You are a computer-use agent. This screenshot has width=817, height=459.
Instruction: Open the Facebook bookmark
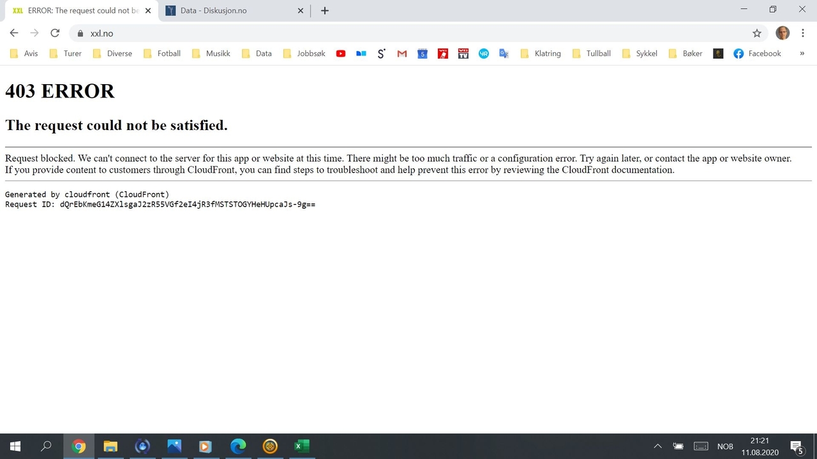point(758,54)
